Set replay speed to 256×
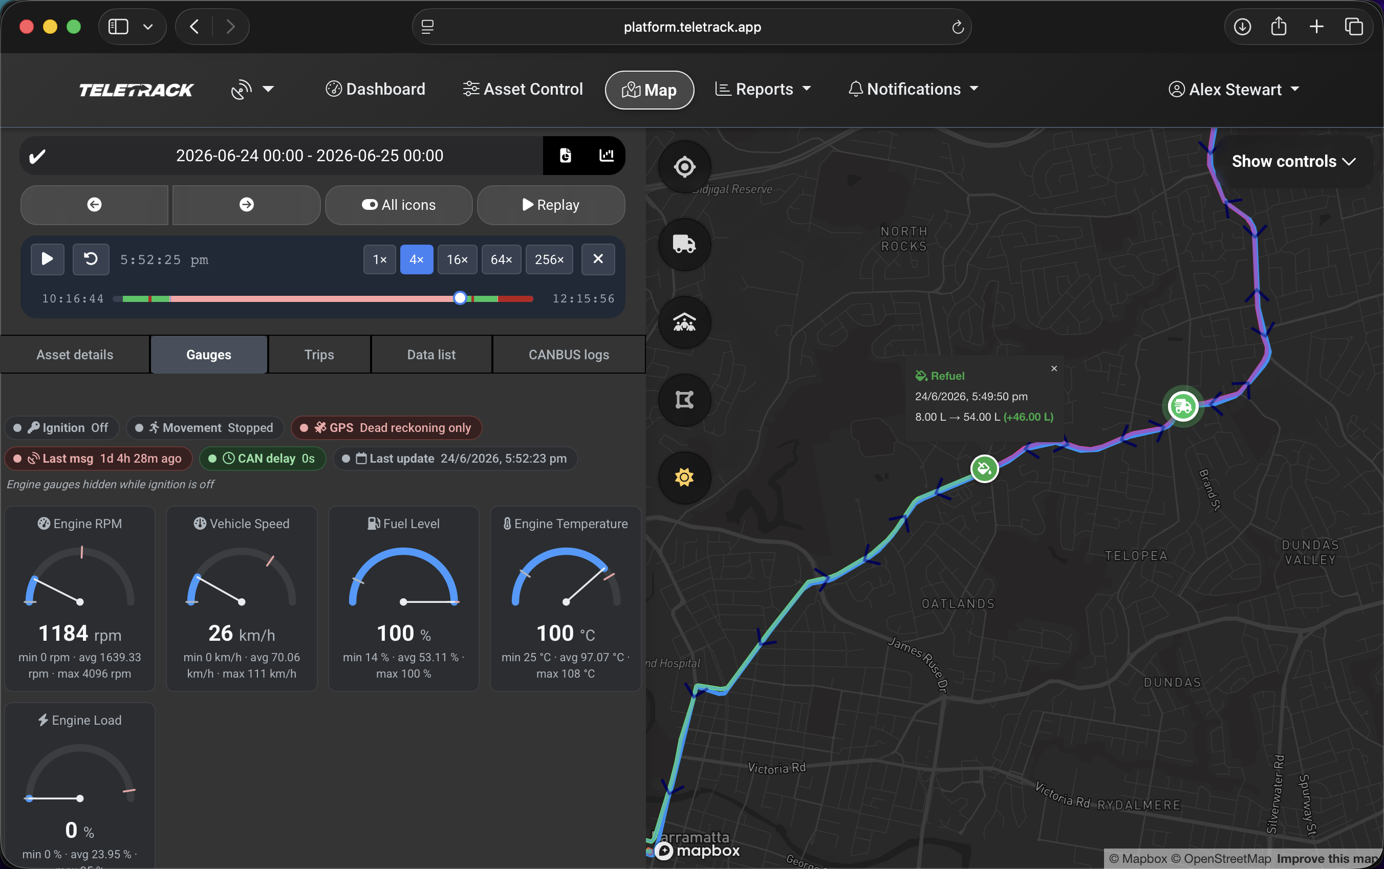Screen dimensions: 1384x869 pyautogui.click(x=550, y=259)
